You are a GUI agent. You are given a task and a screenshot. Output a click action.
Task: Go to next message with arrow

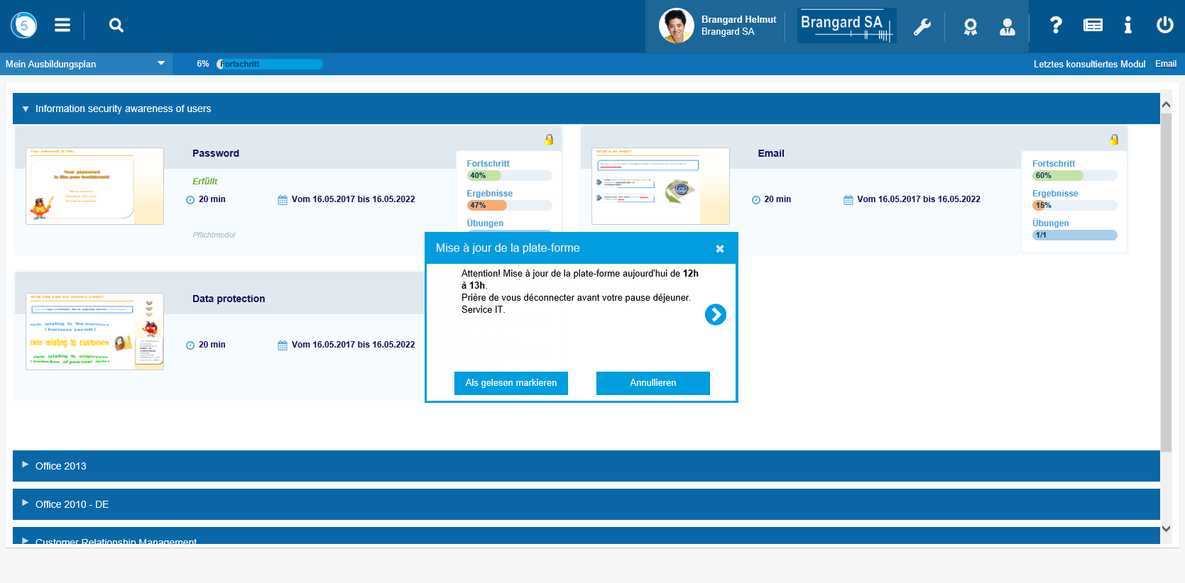click(x=715, y=314)
